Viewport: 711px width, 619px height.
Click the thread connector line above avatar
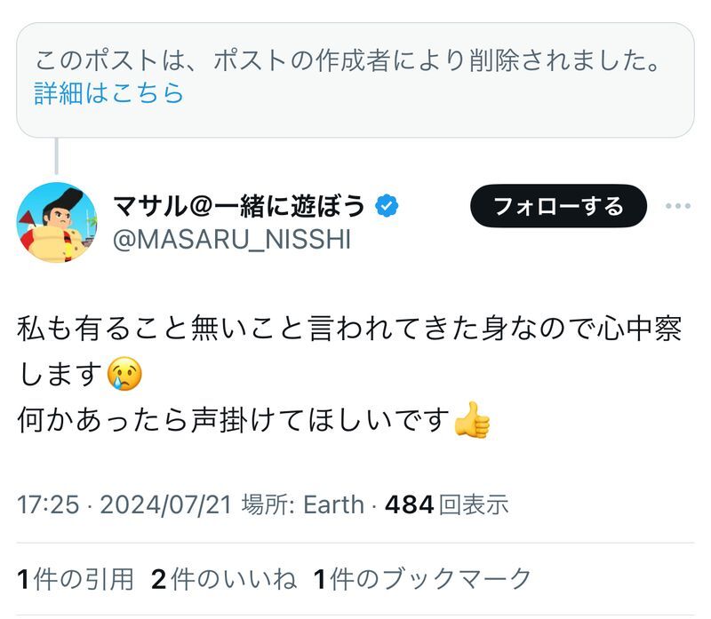pyautogui.click(x=57, y=156)
